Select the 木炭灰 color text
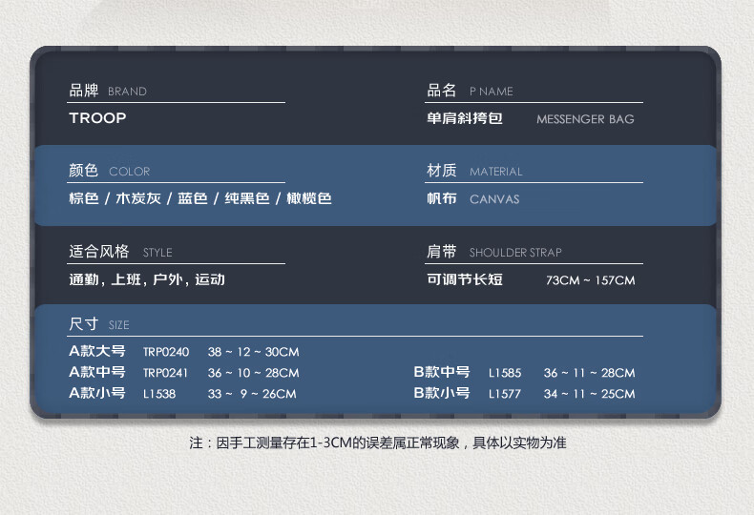The width and height of the screenshot is (754, 515). coord(138,198)
